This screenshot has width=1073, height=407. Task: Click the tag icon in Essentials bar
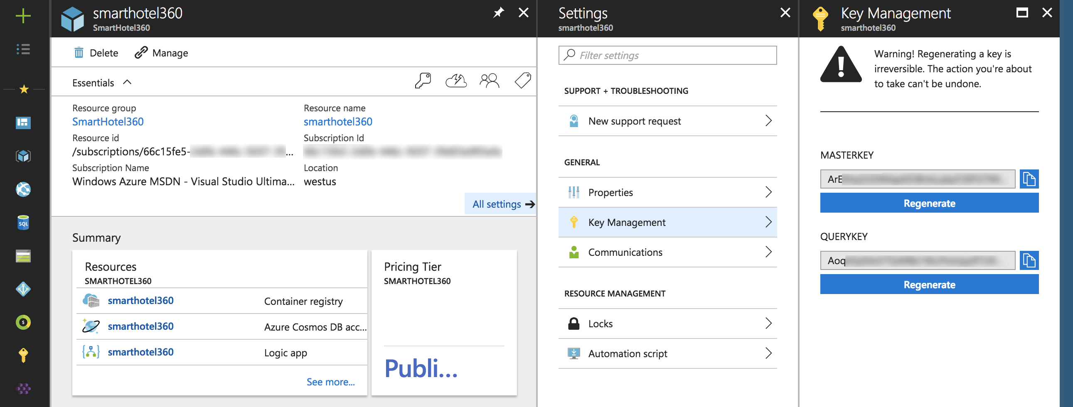pyautogui.click(x=523, y=80)
